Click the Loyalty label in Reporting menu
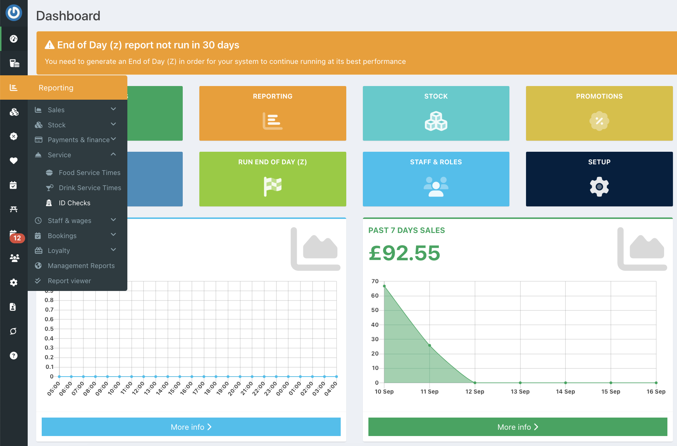This screenshot has width=677, height=446. pyautogui.click(x=59, y=250)
